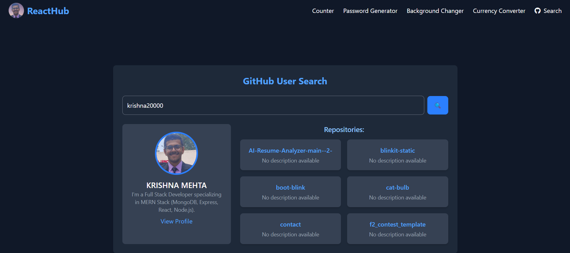Select the Search nav link

click(552, 11)
